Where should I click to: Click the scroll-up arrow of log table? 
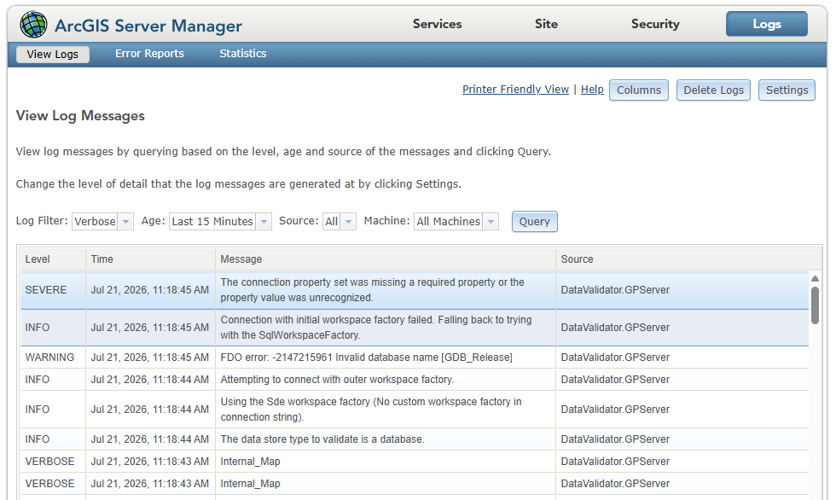[815, 279]
